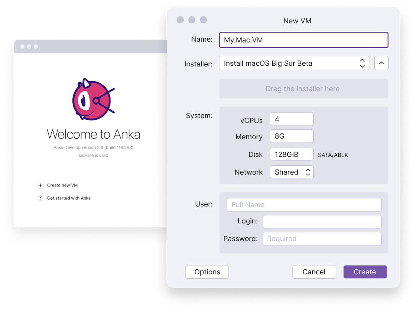This screenshot has width=414, height=309.
Task: Open the Installer dropdown menu
Action: point(294,63)
